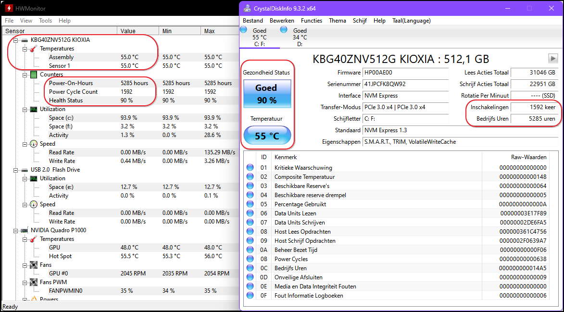Collapse the KBG40ZNV512G KIOXIA tree node
The image size is (564, 312).
[x=16, y=40]
